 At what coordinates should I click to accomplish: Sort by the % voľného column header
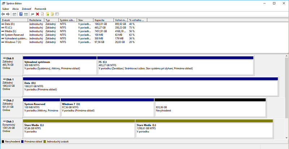tap(138, 20)
